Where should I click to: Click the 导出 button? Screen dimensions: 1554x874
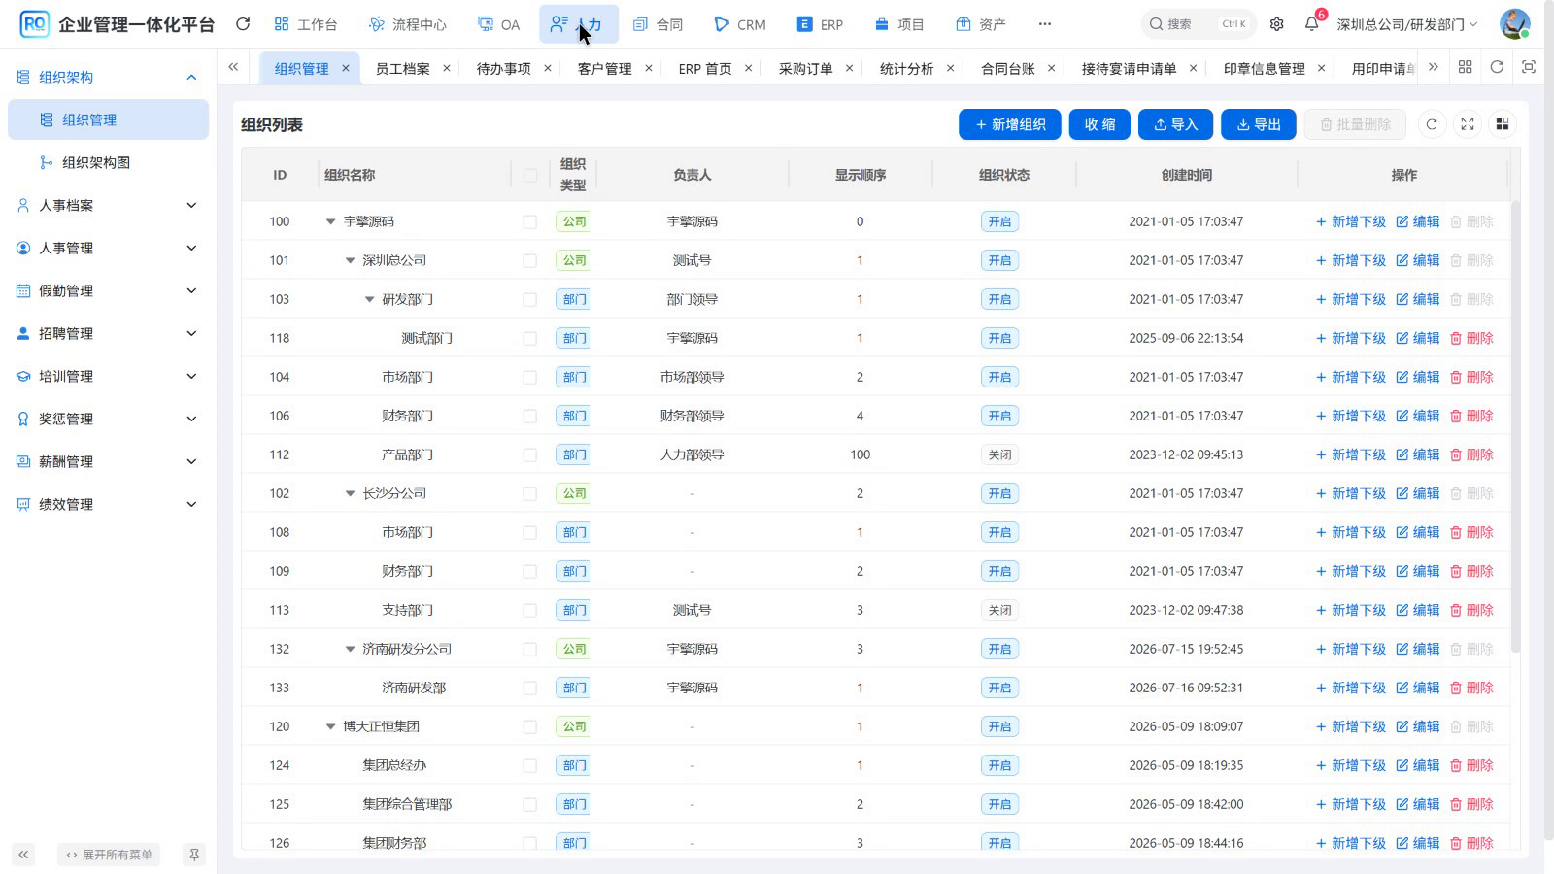(x=1259, y=124)
